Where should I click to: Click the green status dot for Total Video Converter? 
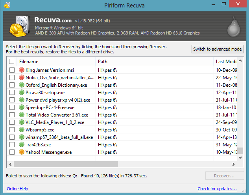click(21, 115)
